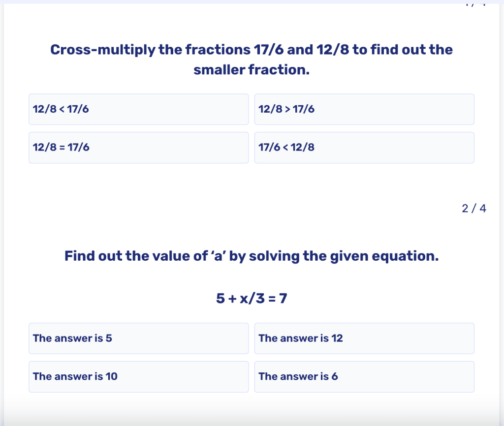Click the number 6 in the last answer option
Viewport: 504px width, 426px height.
click(335, 376)
